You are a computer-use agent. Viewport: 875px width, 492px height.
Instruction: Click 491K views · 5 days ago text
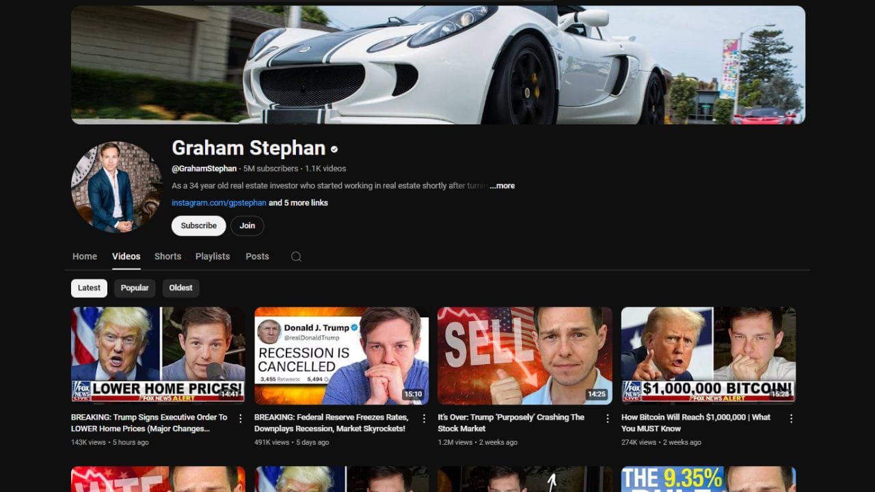(x=292, y=443)
